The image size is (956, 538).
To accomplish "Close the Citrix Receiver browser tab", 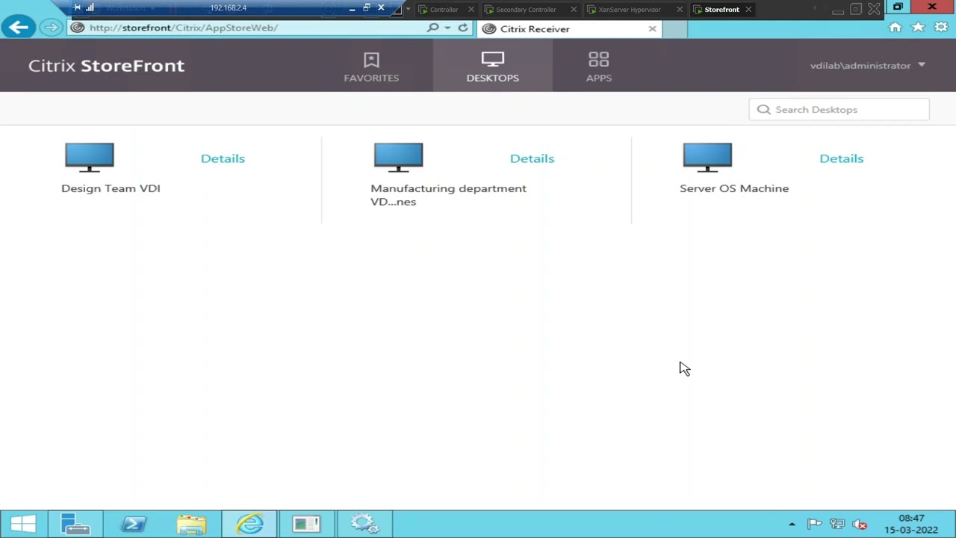I will pyautogui.click(x=652, y=29).
